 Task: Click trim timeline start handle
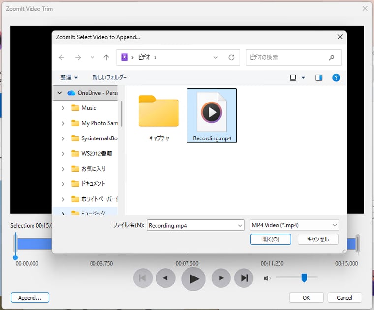coord(15,243)
